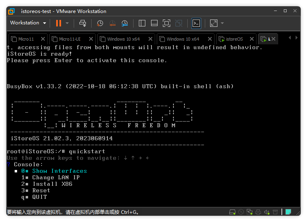Enter full screen mode icon
This screenshot has height=222, width=307.
[x=167, y=23]
